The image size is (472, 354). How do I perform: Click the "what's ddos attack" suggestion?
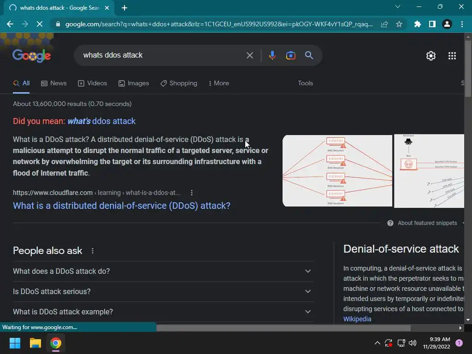[101, 121]
